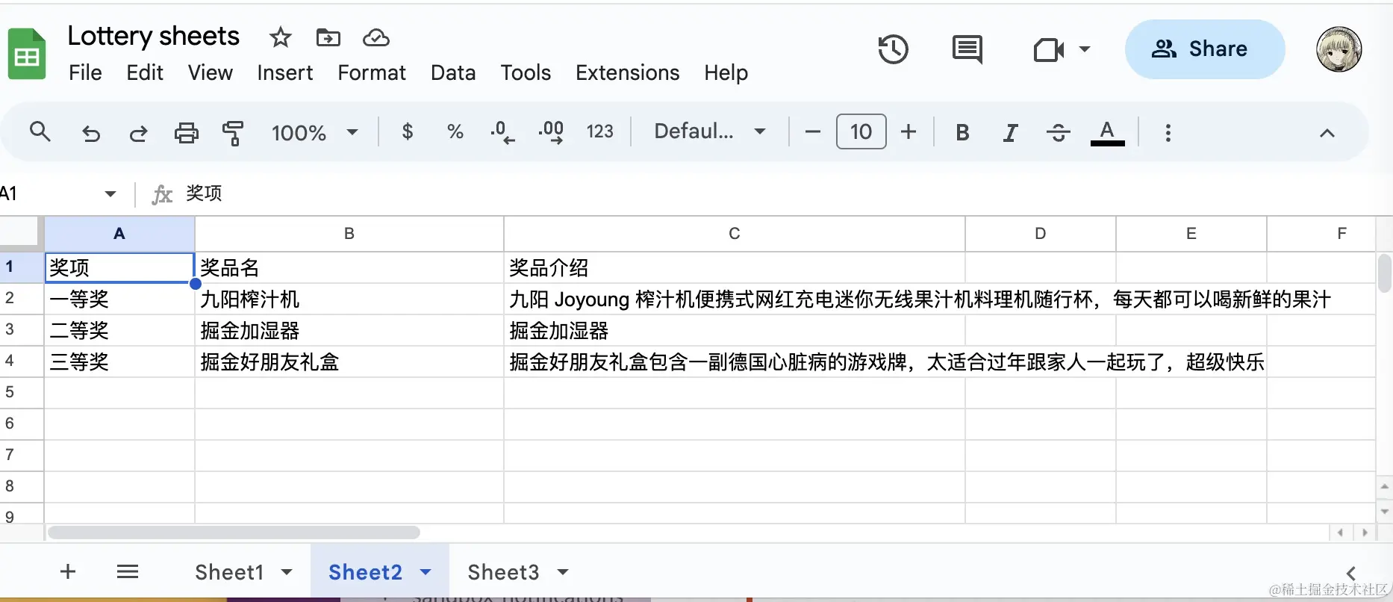The height and width of the screenshot is (602, 1393).
Task: Format as percent
Action: click(x=455, y=132)
